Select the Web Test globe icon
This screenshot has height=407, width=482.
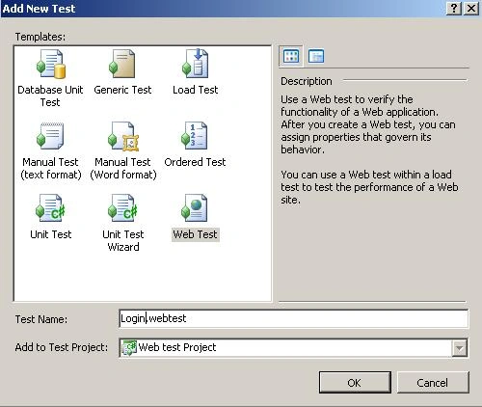click(x=195, y=208)
